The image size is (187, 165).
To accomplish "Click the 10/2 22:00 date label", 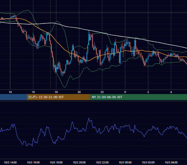I will click(x=102, y=162).
